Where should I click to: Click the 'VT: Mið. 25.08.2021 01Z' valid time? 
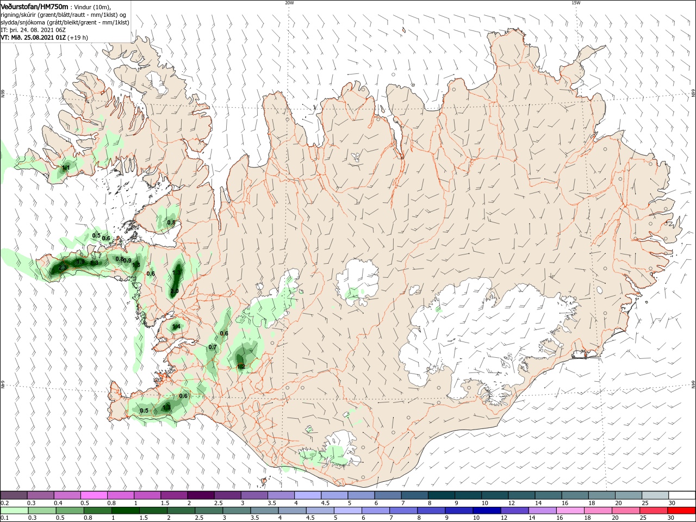(x=33, y=38)
